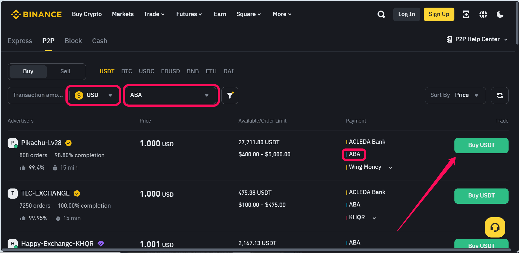Click Happy-Exchange-KHQR purple verified badge

pos(101,244)
